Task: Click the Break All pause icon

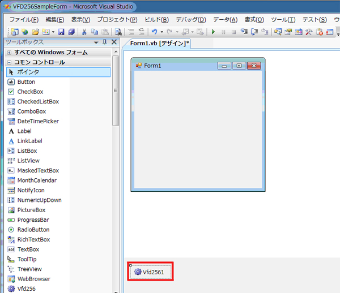Action: click(223, 32)
